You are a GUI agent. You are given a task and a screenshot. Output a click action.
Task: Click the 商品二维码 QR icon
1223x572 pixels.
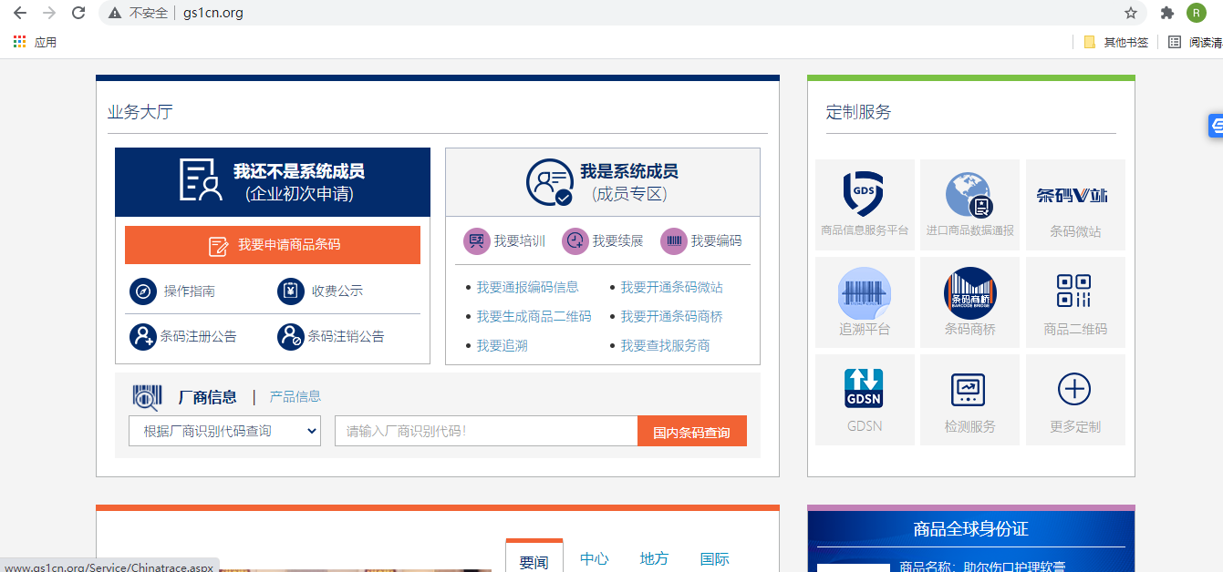1074,292
